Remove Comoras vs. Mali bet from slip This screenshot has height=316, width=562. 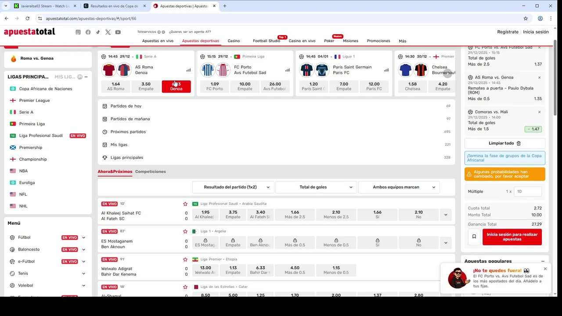tap(539, 112)
